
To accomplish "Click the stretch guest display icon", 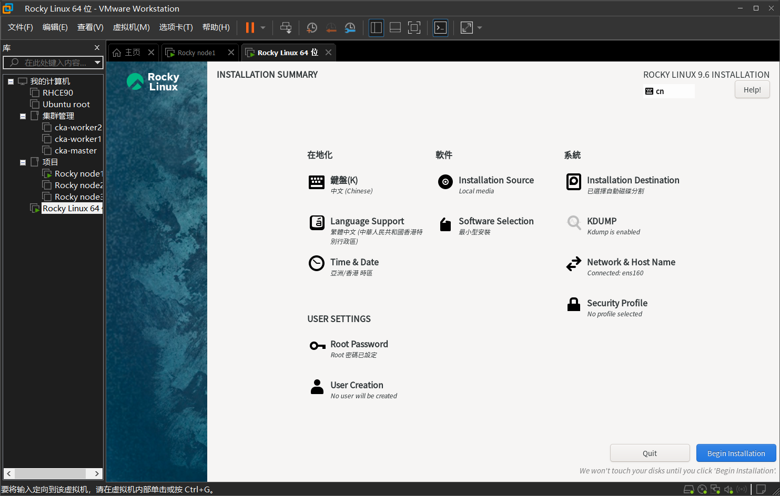I will coord(467,28).
